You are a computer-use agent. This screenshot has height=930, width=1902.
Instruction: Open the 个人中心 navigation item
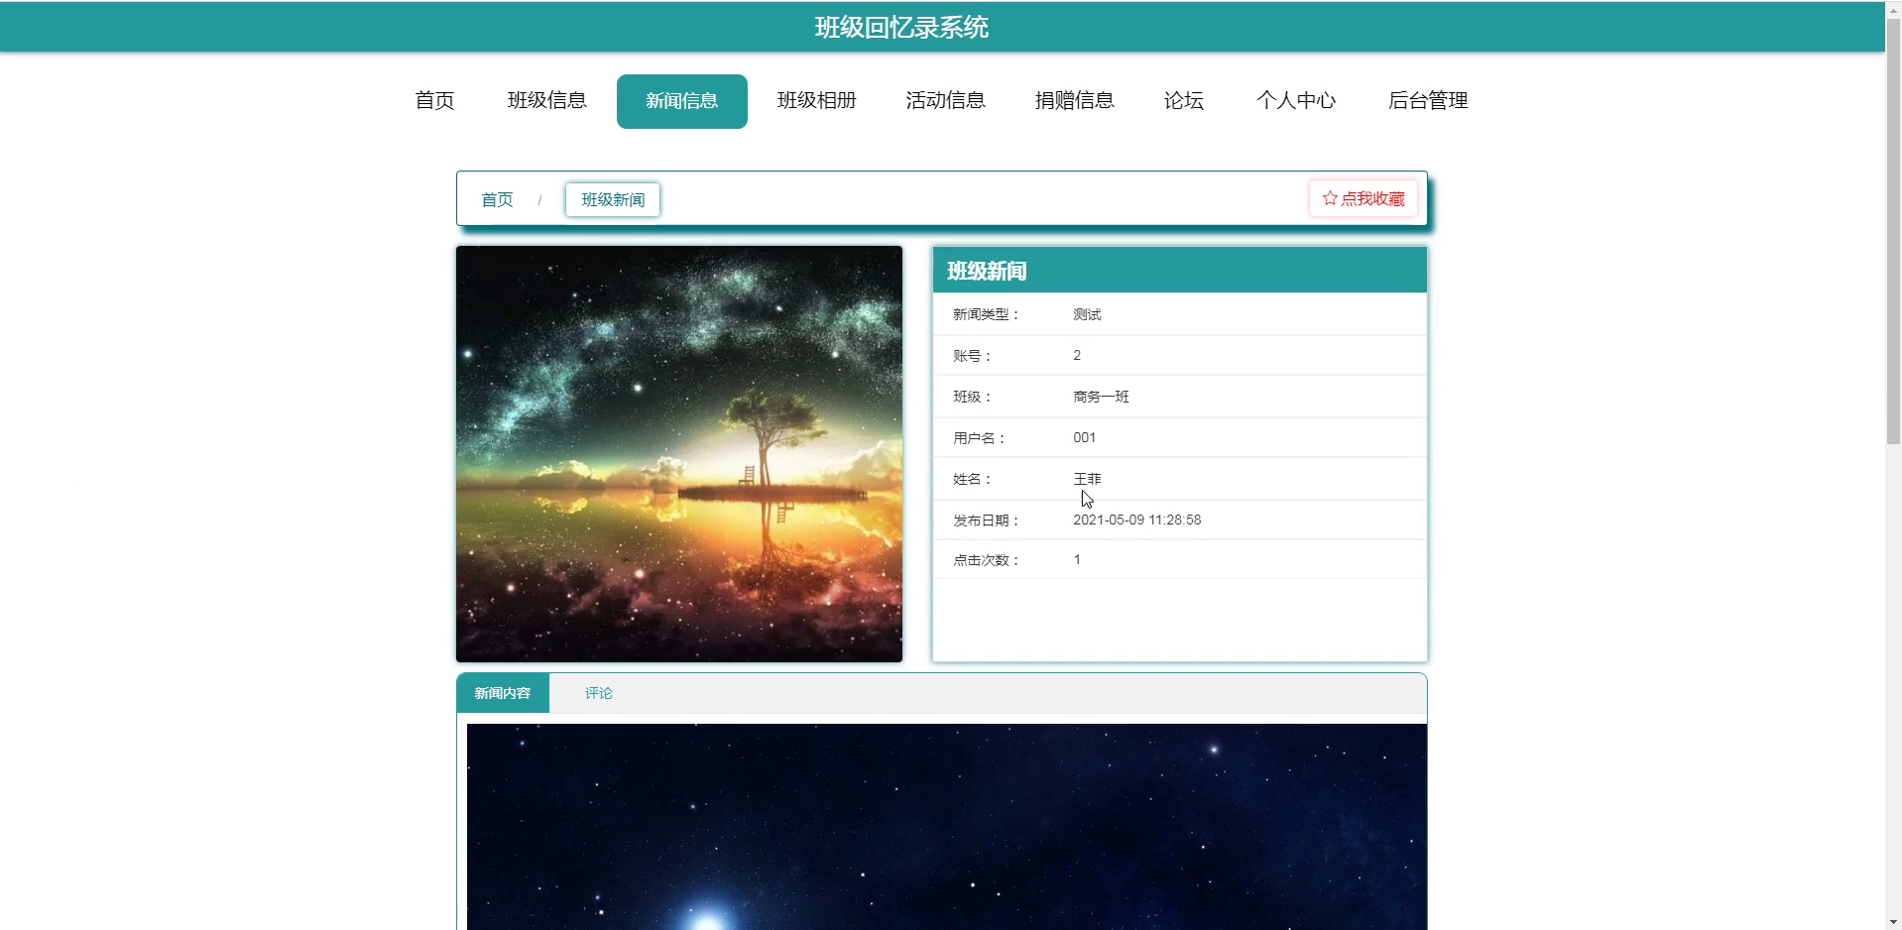tap(1296, 100)
